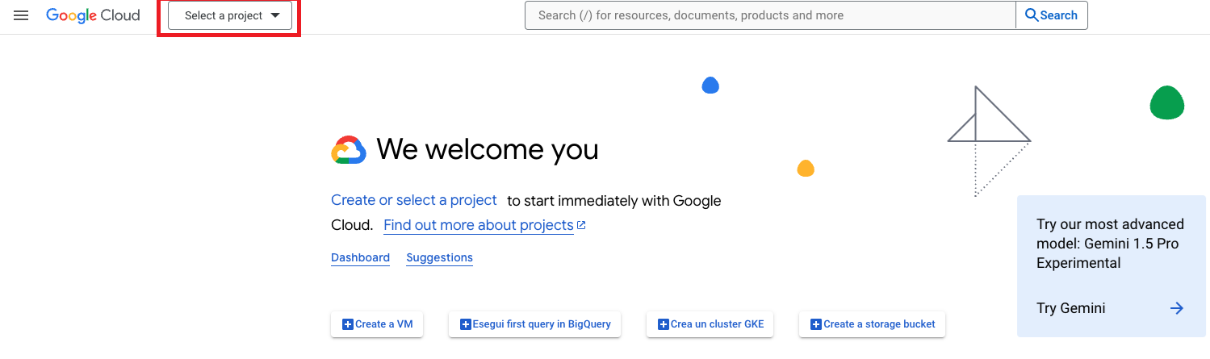The height and width of the screenshot is (359, 1210).
Task: Open Create or select a project link
Action: [414, 200]
